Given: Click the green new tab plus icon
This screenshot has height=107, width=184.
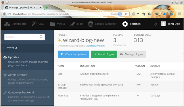Looking at the screenshot, I should 47,8.
